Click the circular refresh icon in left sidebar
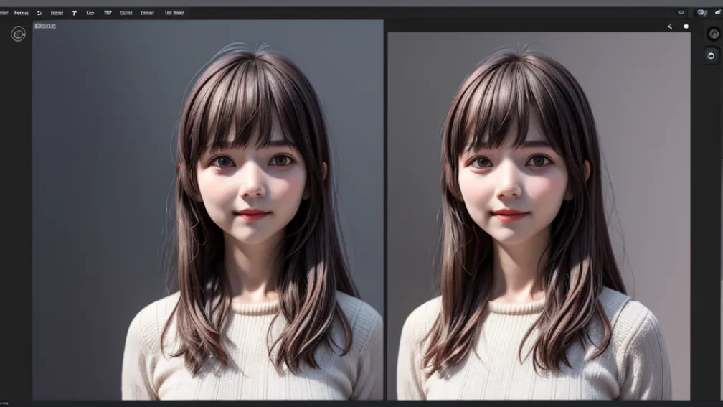 pos(18,34)
